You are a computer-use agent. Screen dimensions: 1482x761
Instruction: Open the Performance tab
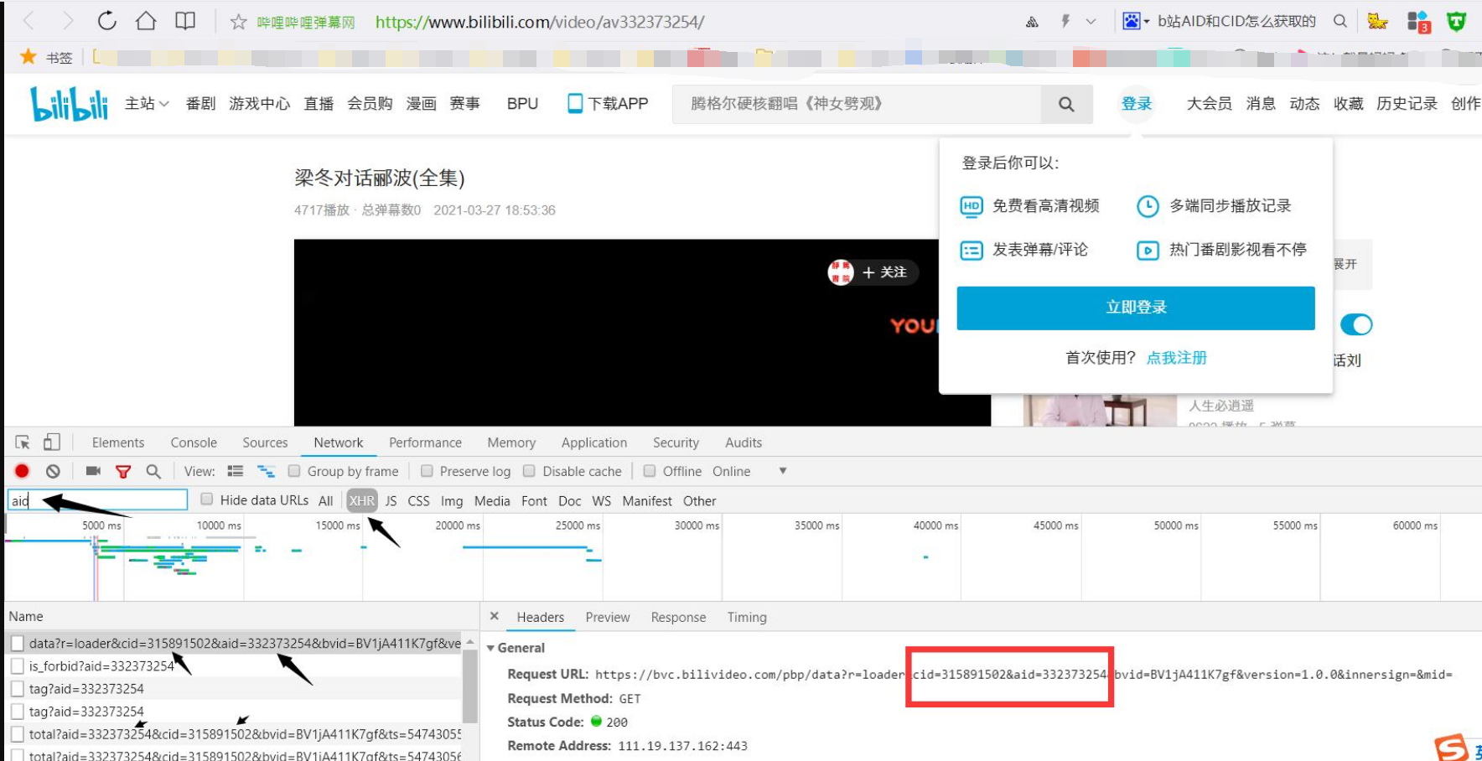425,443
